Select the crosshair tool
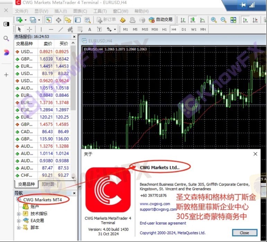Viewport: 267px width, 242px height. tap(29, 29)
